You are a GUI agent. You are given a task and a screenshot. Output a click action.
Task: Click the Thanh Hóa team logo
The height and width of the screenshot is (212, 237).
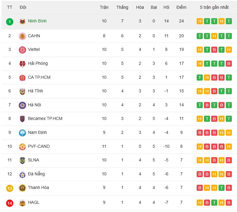pos(22,188)
